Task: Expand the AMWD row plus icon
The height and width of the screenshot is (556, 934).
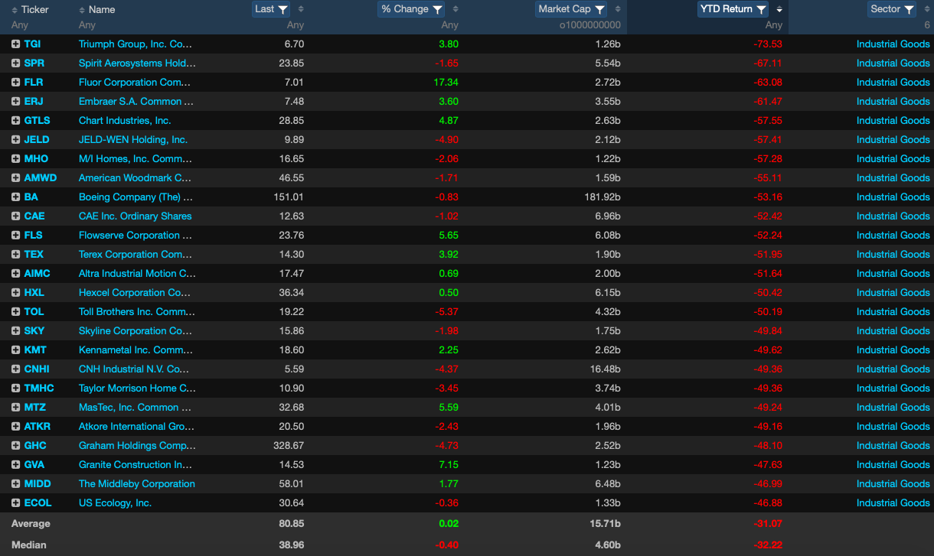Action: pos(15,178)
